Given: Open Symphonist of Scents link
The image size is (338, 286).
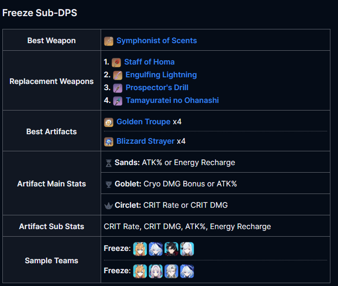Looking at the screenshot, I should 157,40.
